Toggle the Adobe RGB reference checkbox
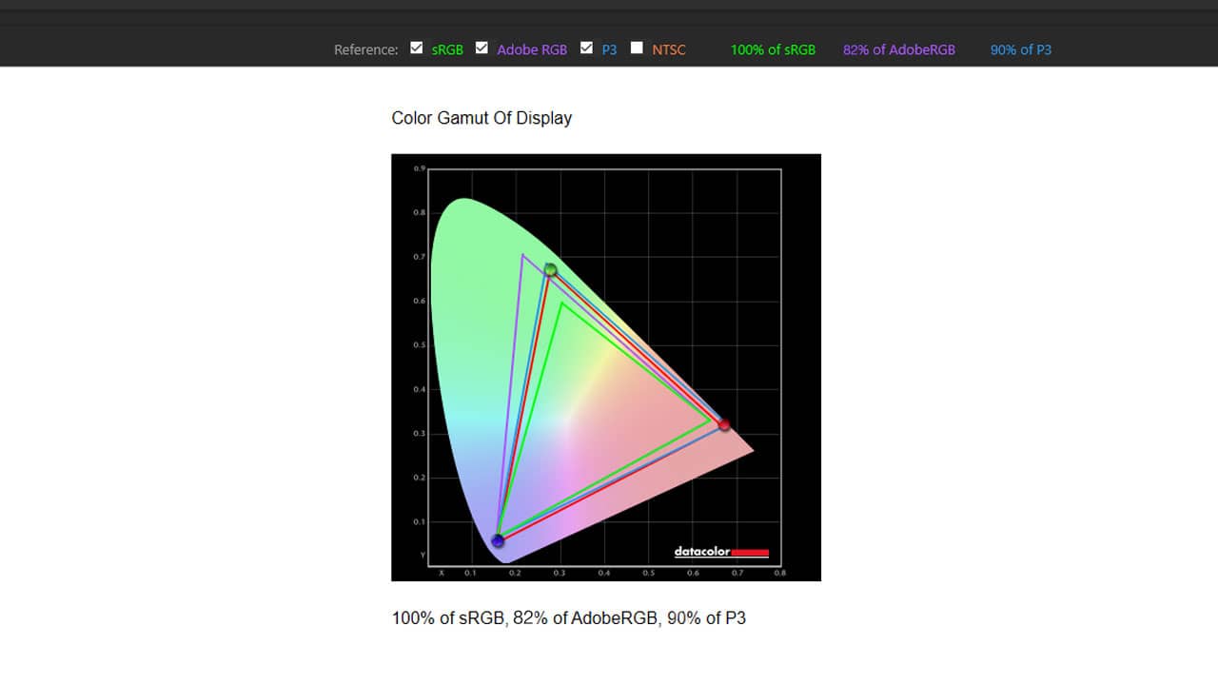 tap(481, 49)
